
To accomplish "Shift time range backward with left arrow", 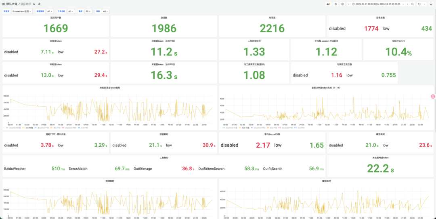I will coord(349,4).
